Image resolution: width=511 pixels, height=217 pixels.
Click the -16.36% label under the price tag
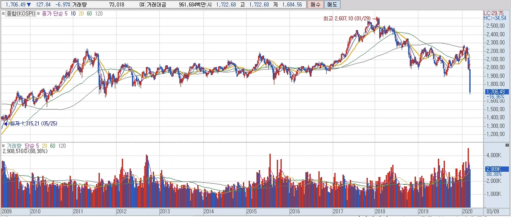(x=495, y=97)
